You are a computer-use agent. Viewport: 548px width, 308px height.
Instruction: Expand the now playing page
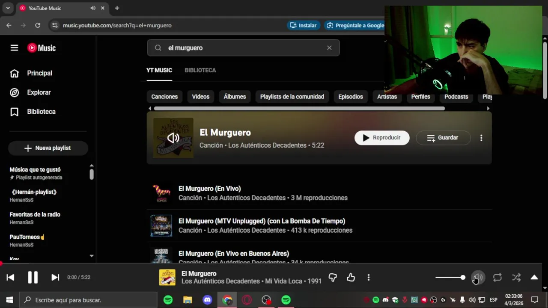[534, 278]
